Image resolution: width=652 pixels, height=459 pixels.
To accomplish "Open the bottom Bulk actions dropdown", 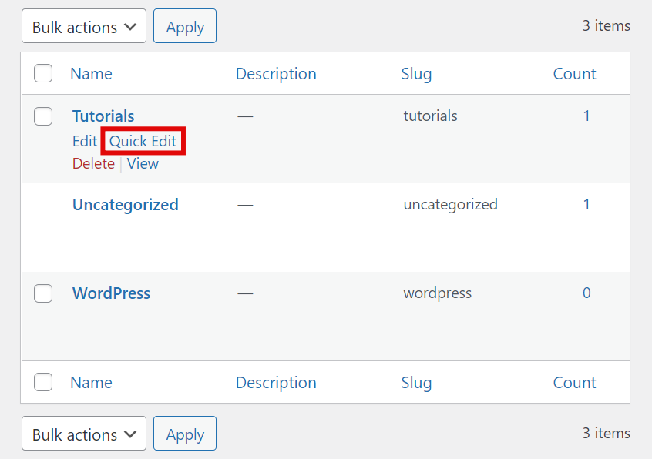I will (83, 433).
